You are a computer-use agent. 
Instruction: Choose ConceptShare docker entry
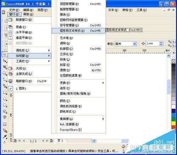(79, 130)
